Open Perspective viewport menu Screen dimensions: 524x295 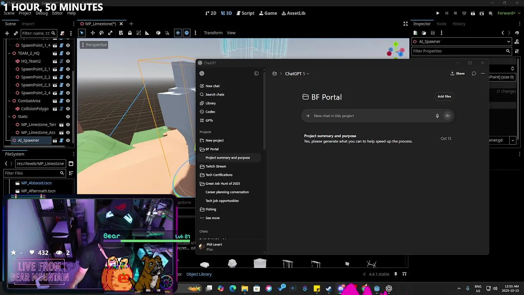[94, 45]
